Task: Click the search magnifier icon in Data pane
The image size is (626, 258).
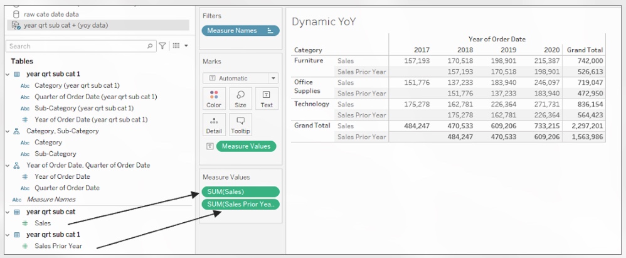Action: pyautogui.click(x=150, y=46)
